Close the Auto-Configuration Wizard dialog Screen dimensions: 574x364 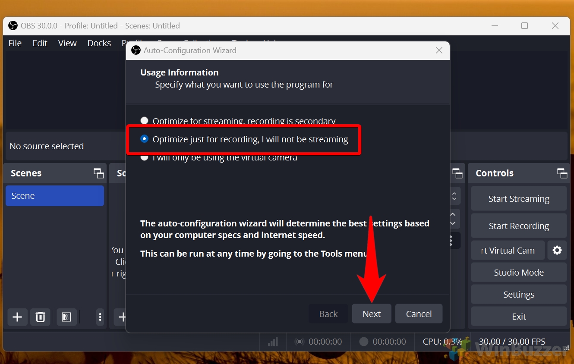439,50
